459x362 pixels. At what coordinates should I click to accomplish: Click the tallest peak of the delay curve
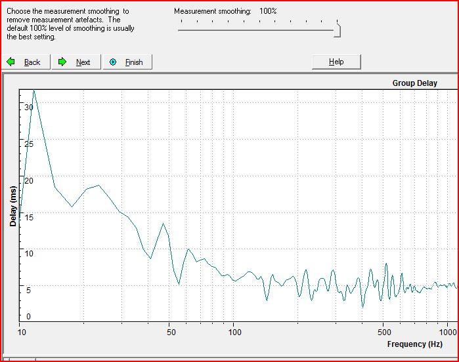[34, 90]
